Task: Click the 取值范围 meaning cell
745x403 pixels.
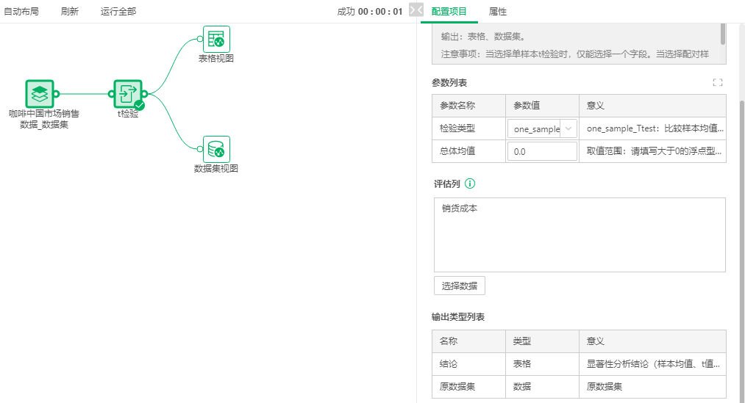Action: pos(653,151)
